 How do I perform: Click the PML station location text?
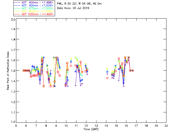pyautogui.click(x=79, y=3)
